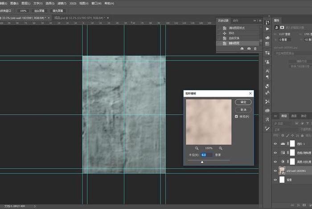Click the Levels 1 layer mask thumbnail

pyautogui.click(x=292, y=144)
